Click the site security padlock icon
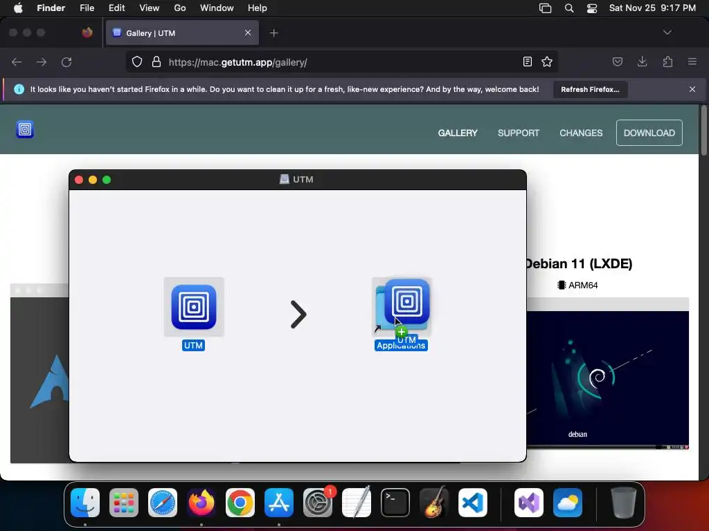The width and height of the screenshot is (709, 531). click(156, 62)
